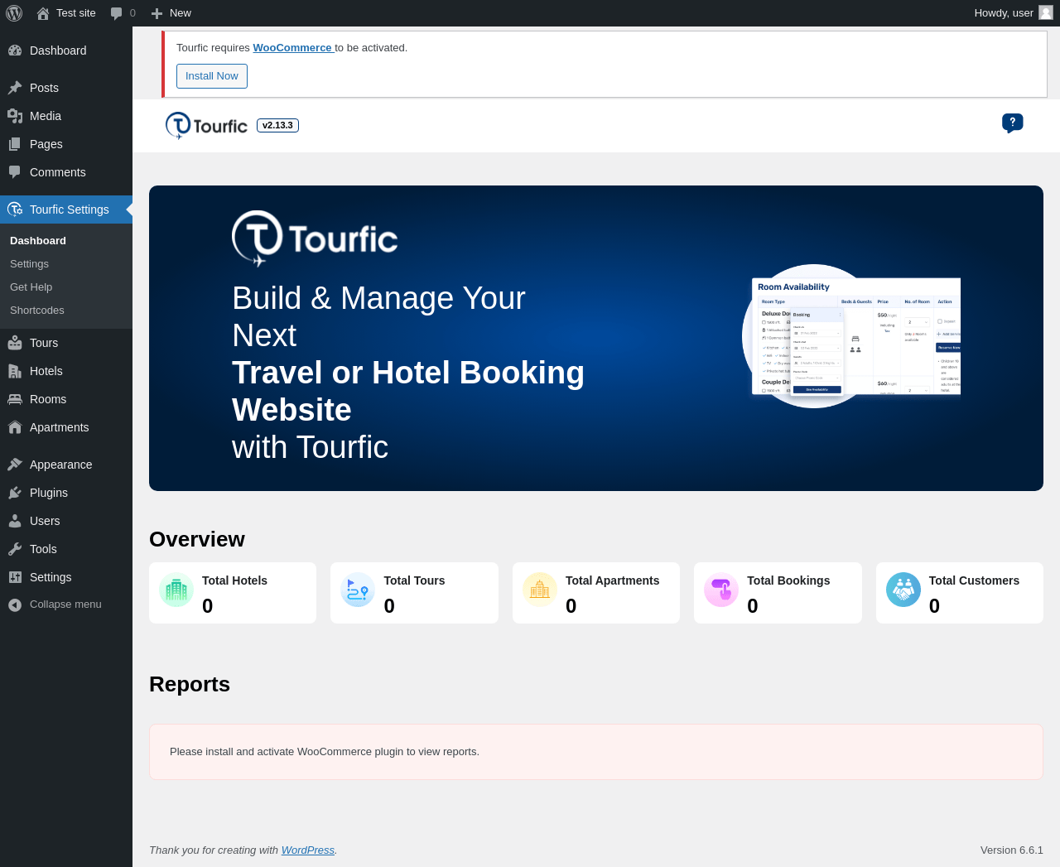
Task: Click the Dashboard gauge icon in sidebar
Action: (x=15, y=51)
